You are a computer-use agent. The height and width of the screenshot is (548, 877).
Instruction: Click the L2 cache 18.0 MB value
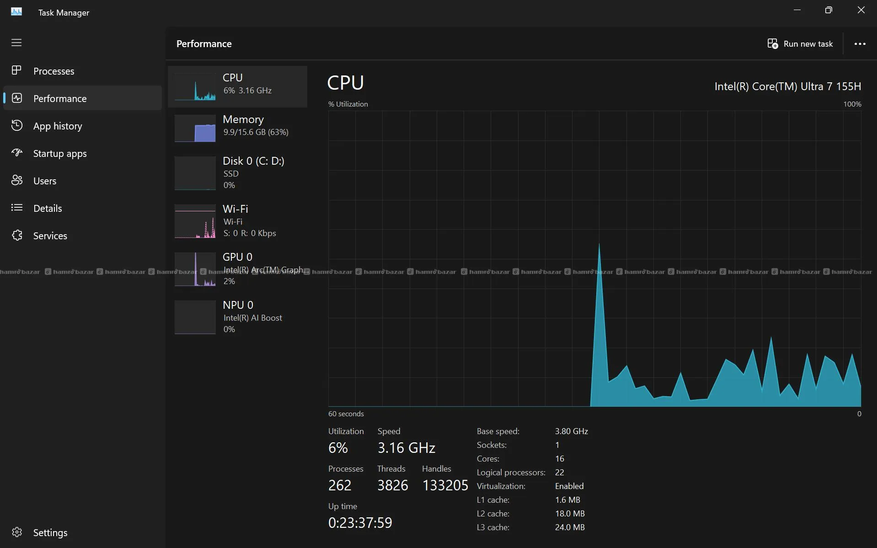570,514
